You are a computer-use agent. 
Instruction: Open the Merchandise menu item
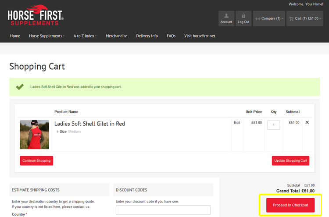tap(116, 36)
